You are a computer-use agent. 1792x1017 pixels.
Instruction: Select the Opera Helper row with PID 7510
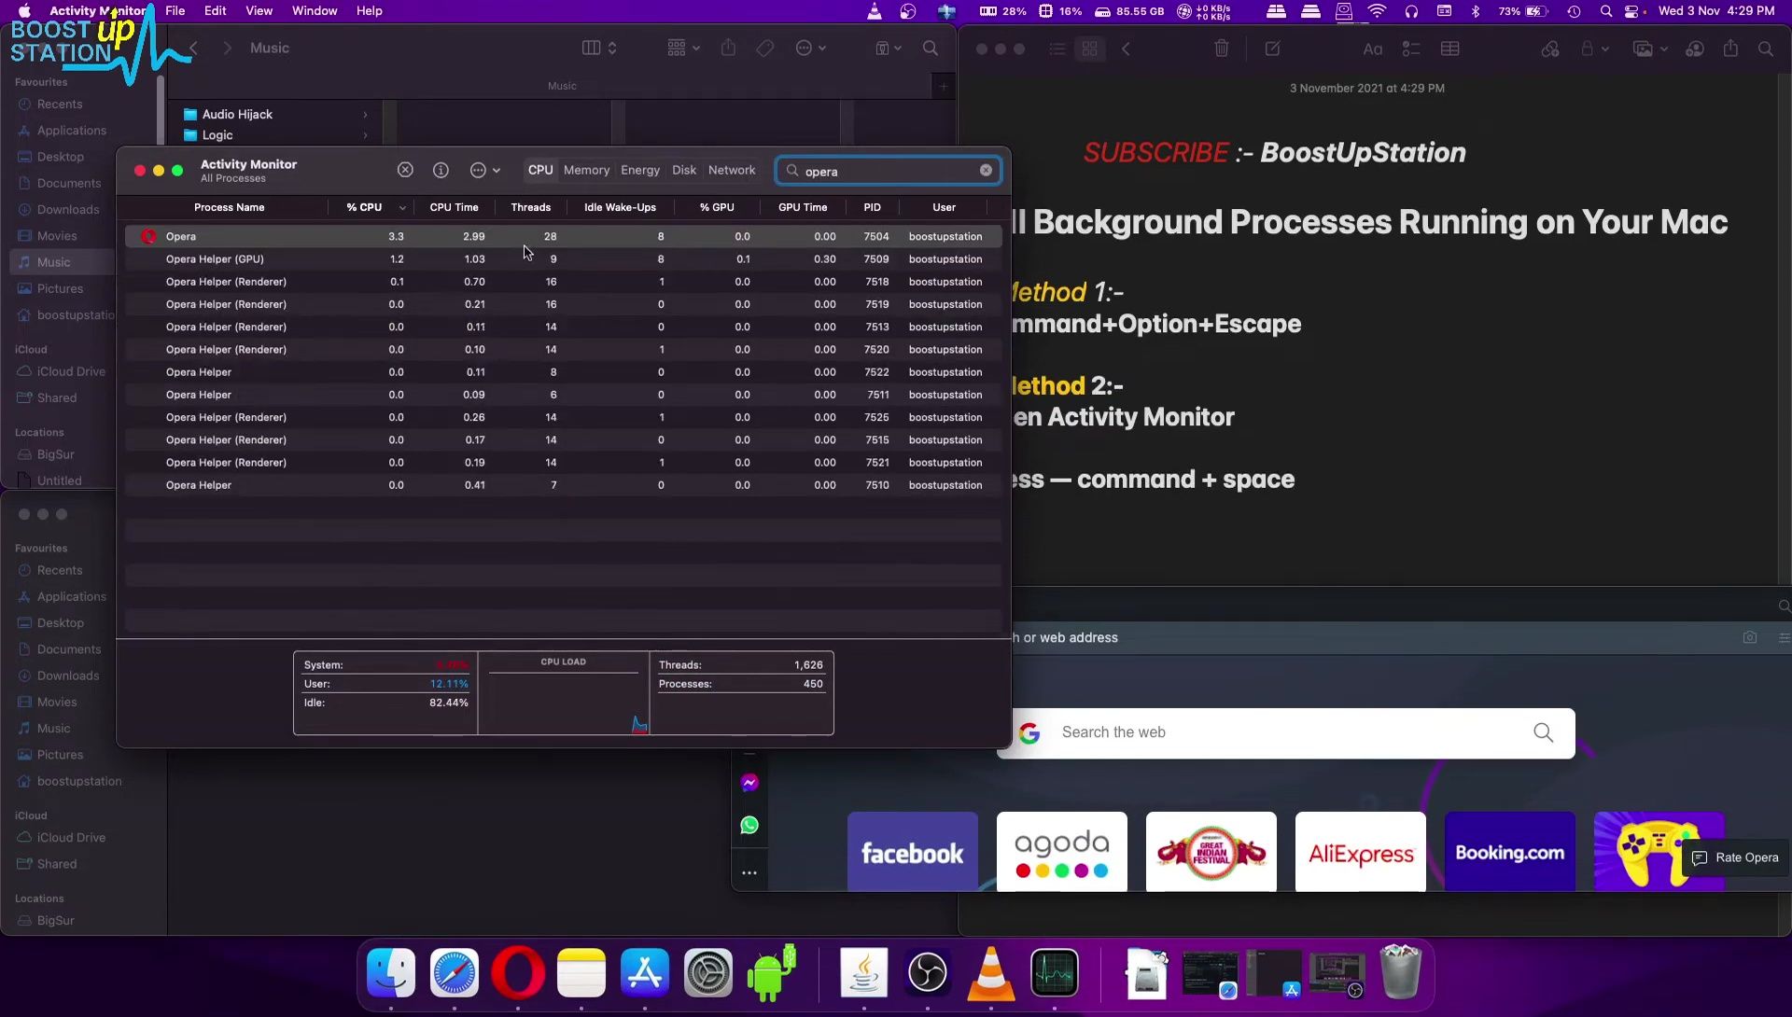[564, 485]
